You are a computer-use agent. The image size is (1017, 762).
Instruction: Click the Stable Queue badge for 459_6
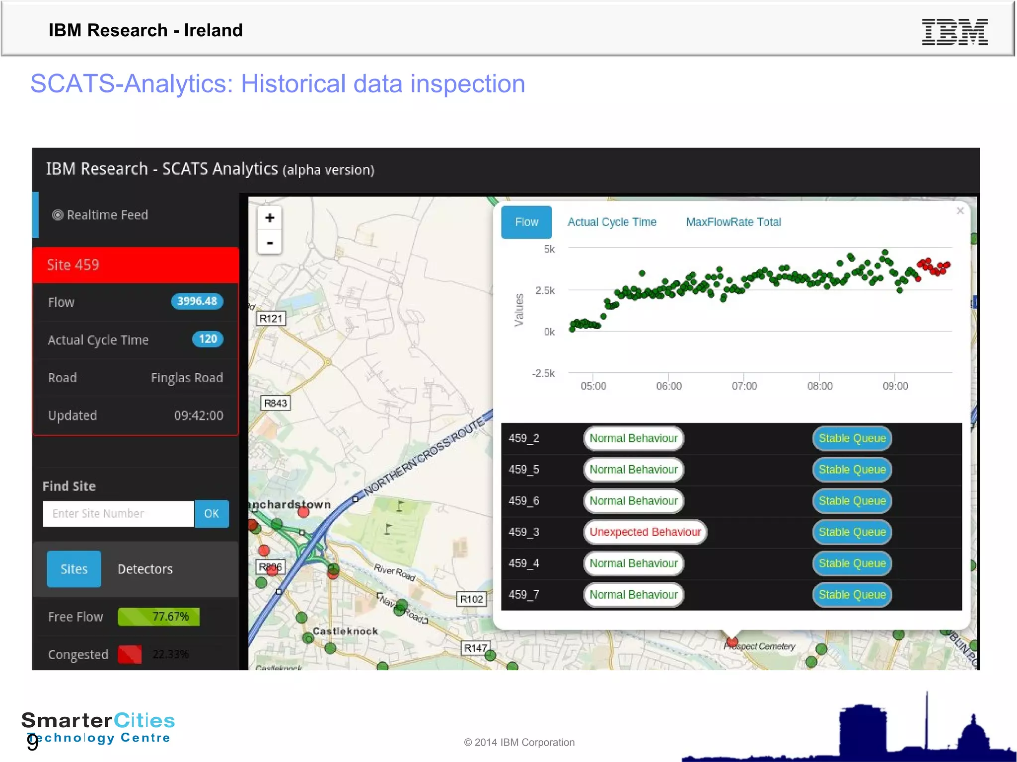pyautogui.click(x=852, y=501)
